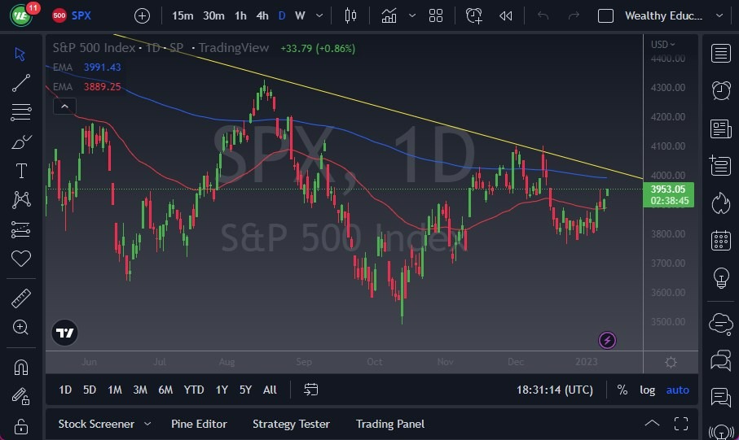The height and width of the screenshot is (440, 739).
Task: Select the brush drawing tool
Action: click(20, 142)
